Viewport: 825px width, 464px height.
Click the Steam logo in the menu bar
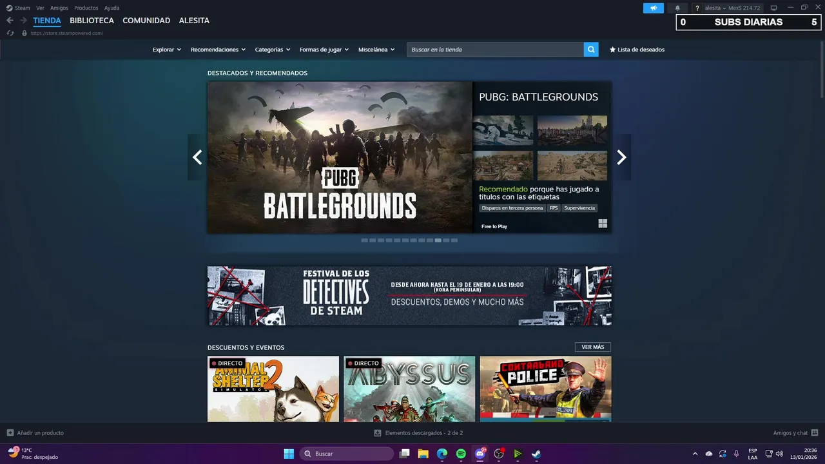pos(10,8)
